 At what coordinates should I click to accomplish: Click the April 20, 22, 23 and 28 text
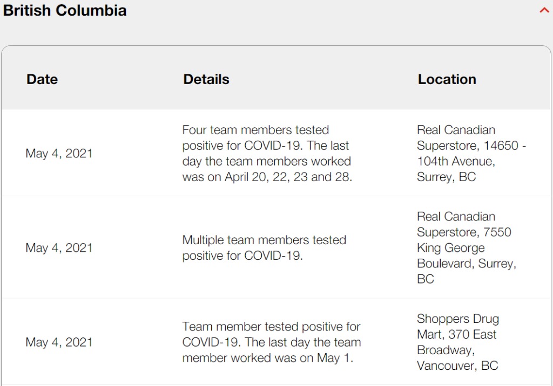point(288,177)
